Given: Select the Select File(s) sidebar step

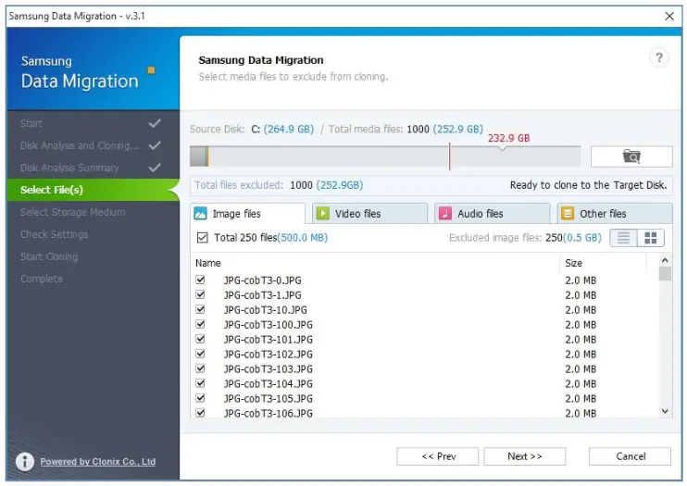Looking at the screenshot, I should pyautogui.click(x=93, y=190).
